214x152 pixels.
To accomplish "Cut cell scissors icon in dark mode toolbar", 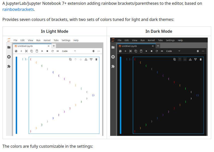I will pos(131,51).
